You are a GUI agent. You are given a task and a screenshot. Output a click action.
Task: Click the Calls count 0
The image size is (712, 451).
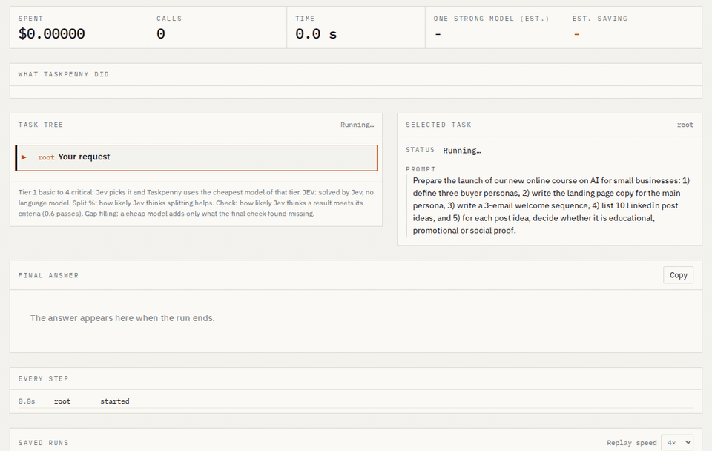tap(161, 34)
